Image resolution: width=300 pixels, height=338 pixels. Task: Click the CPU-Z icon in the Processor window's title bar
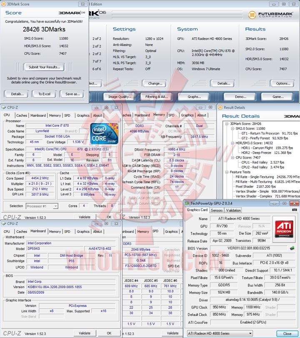tap(3, 107)
